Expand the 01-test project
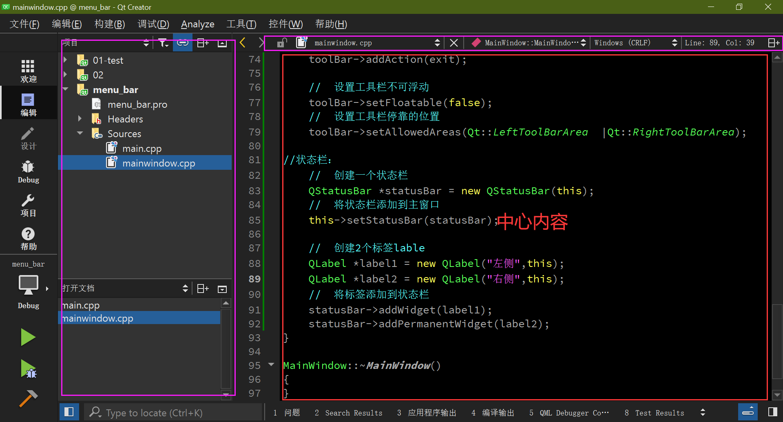The width and height of the screenshot is (783, 422). click(x=65, y=60)
